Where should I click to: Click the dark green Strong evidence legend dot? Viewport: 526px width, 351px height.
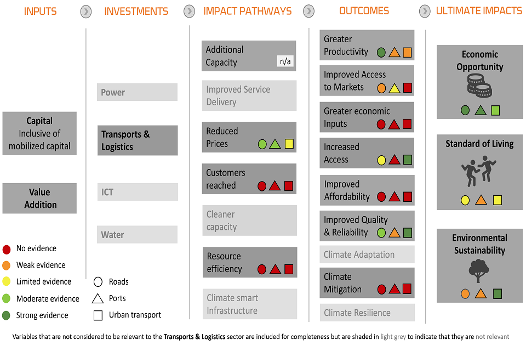pos(7,315)
